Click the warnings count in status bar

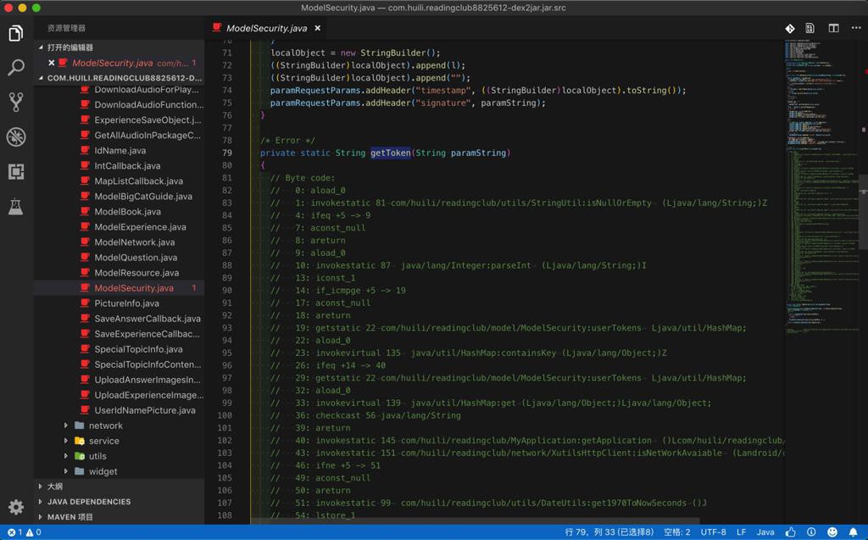click(33, 532)
